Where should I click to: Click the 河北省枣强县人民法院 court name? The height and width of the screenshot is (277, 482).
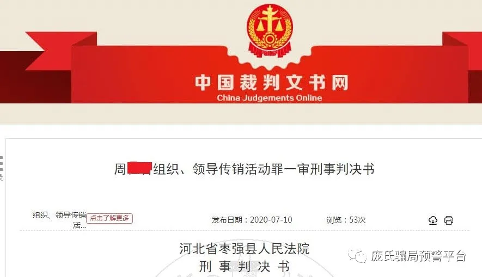point(245,249)
